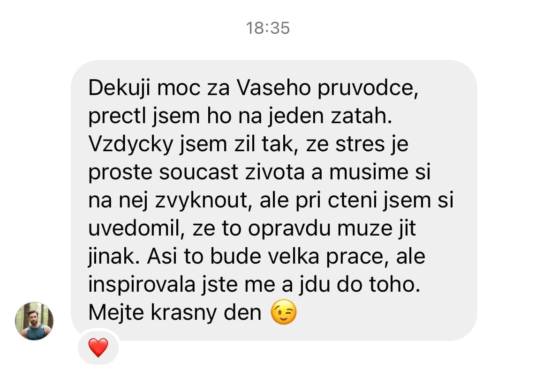Click the word "zvyknout" in the message
The height and width of the screenshot is (376, 536).
[x=201, y=200]
